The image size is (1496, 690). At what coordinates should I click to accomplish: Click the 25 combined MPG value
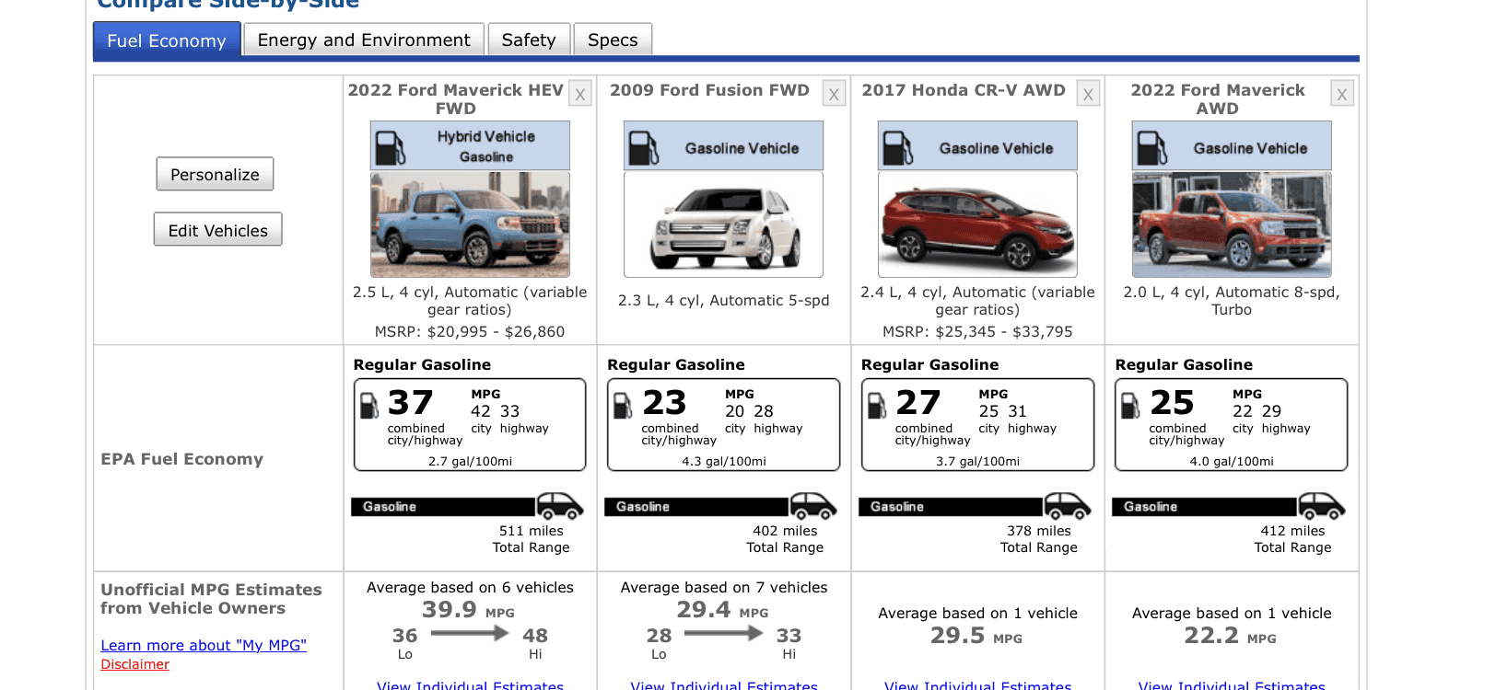coord(1172,403)
